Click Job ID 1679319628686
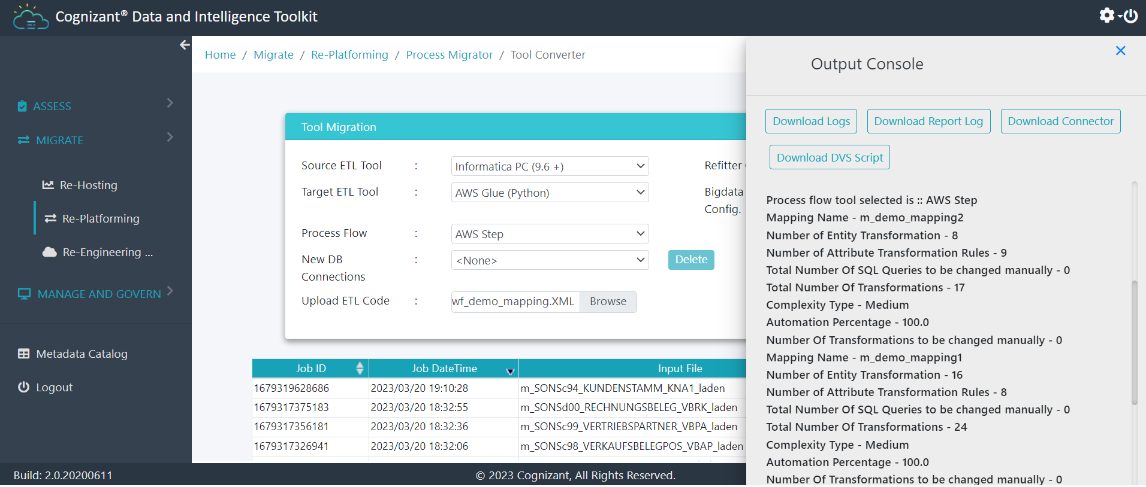Screen dimensions: 1146x487 click(x=291, y=388)
